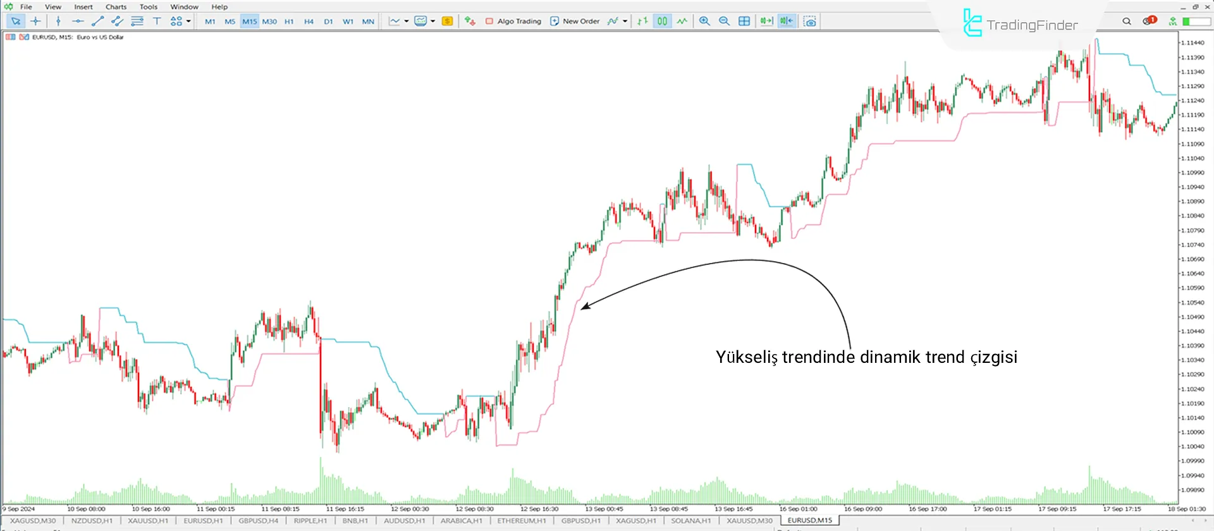Select the horizontal line tool
The image size is (1214, 531).
pyautogui.click(x=78, y=21)
